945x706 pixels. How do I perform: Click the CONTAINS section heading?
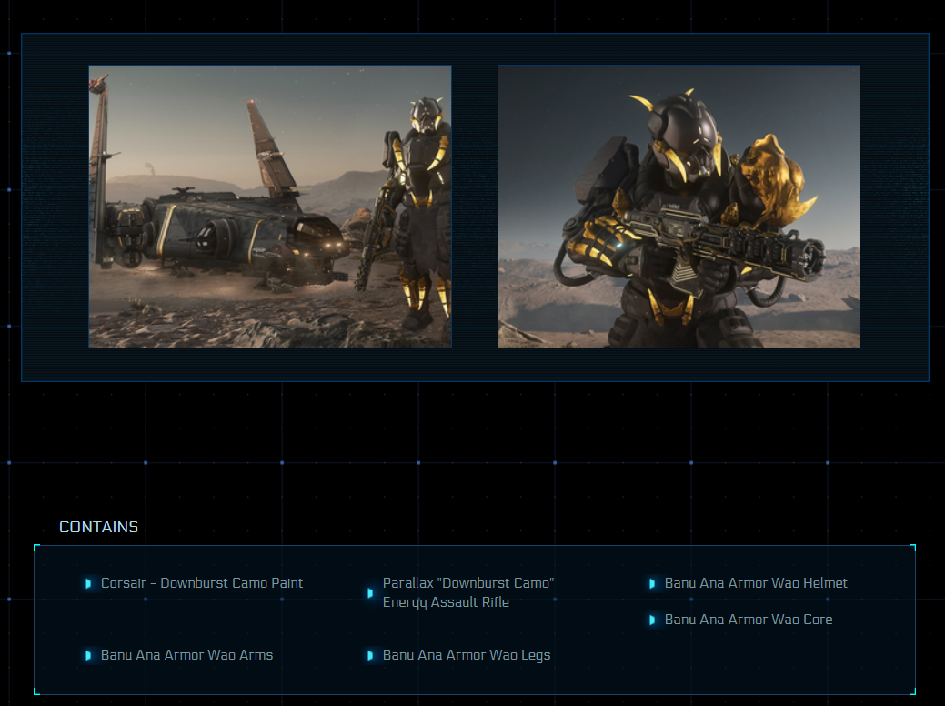[x=99, y=527]
